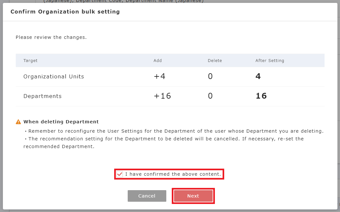This screenshot has height=212, width=340.
Task: Click the bold 16 After Setting value
Action: tap(261, 96)
